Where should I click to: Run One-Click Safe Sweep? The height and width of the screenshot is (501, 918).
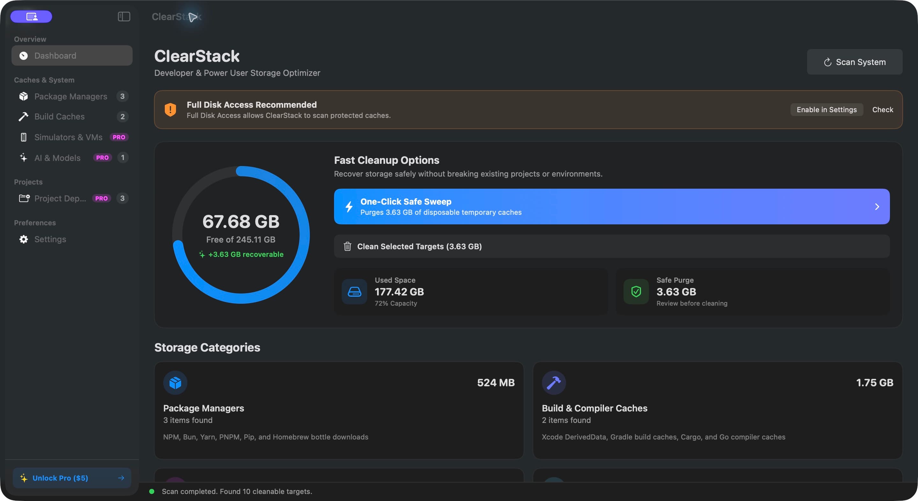coord(612,206)
